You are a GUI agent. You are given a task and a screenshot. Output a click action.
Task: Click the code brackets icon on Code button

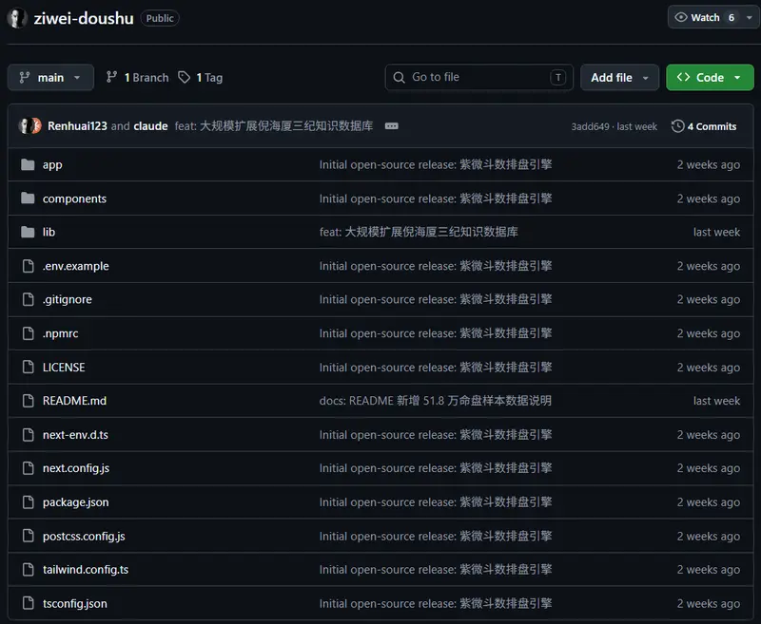pyautogui.click(x=683, y=77)
